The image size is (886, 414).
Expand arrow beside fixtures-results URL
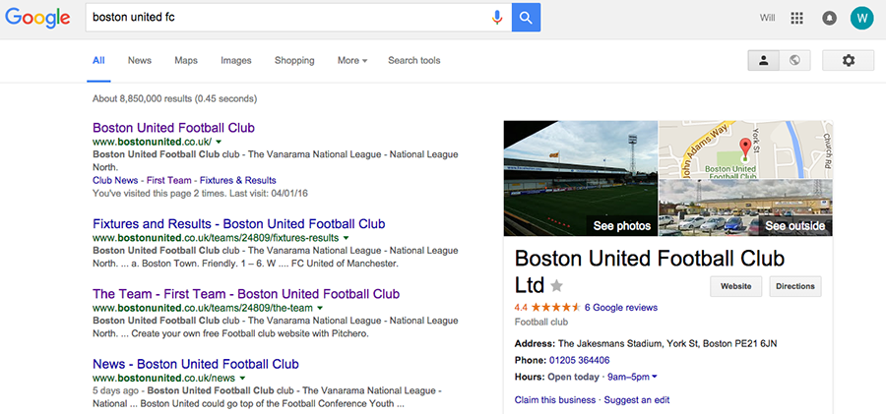[346, 238]
